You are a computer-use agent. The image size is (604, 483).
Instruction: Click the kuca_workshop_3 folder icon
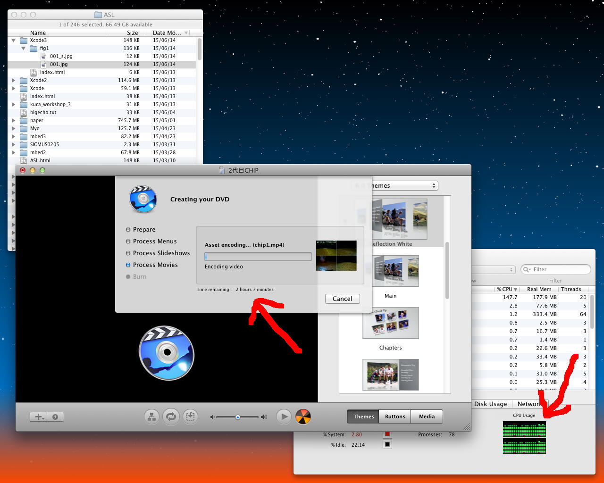tap(24, 104)
